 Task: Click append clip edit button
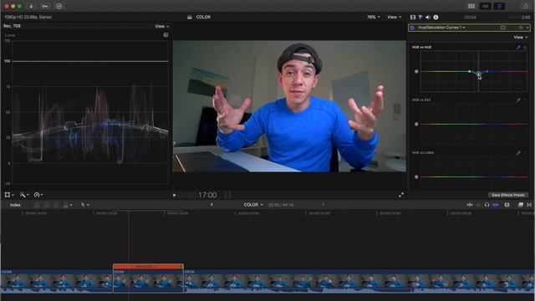56,205
